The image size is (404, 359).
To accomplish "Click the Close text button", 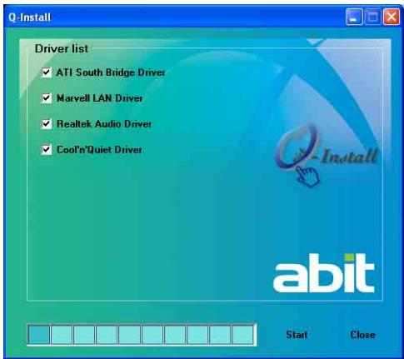I will coord(362,335).
